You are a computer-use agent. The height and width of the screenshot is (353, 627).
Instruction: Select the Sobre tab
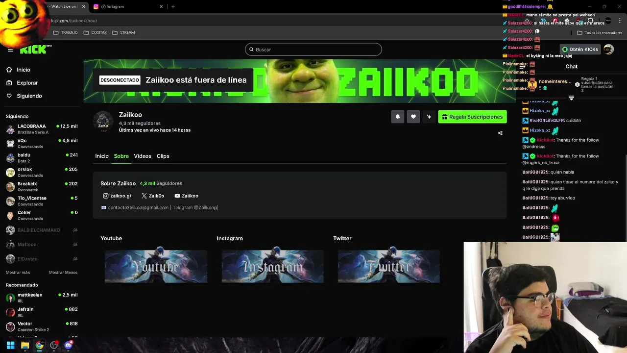121,156
